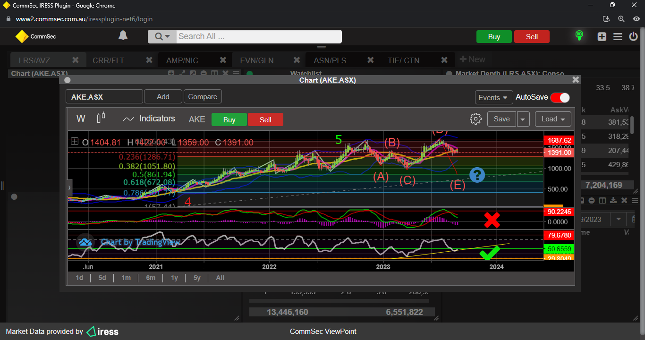The height and width of the screenshot is (340, 645).
Task: Select the 5y time range
Action: [197, 278]
